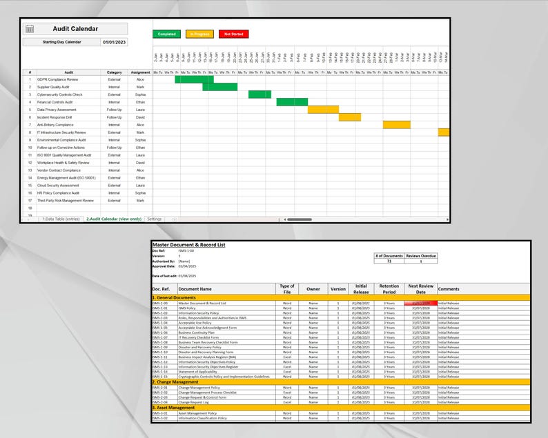Click the Type of File column header
This screenshot has width=548, height=438.
click(287, 289)
